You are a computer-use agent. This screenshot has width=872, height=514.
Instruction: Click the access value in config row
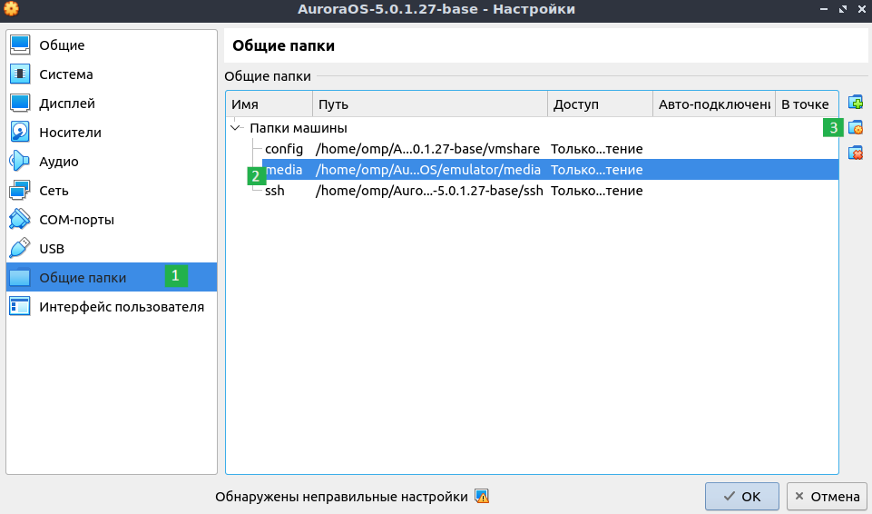coord(597,149)
